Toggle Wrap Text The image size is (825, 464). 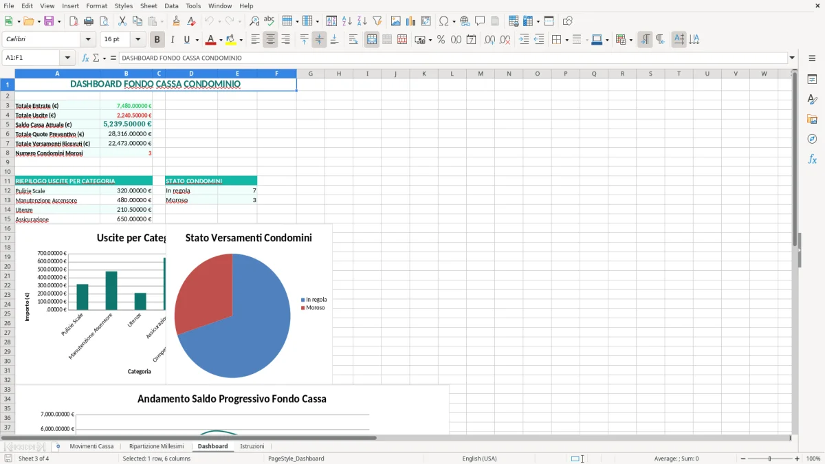[x=353, y=40]
